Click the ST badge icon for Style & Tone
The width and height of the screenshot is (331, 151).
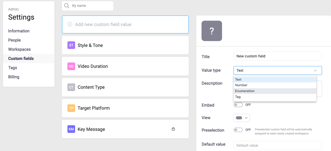pos(71,45)
